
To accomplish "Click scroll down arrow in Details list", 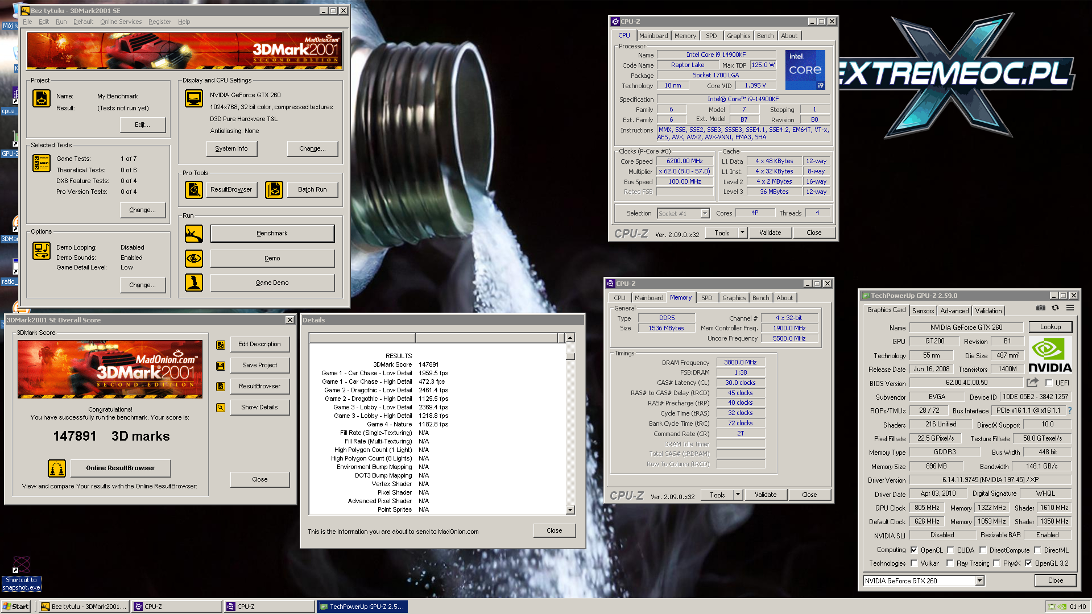I will pos(570,511).
